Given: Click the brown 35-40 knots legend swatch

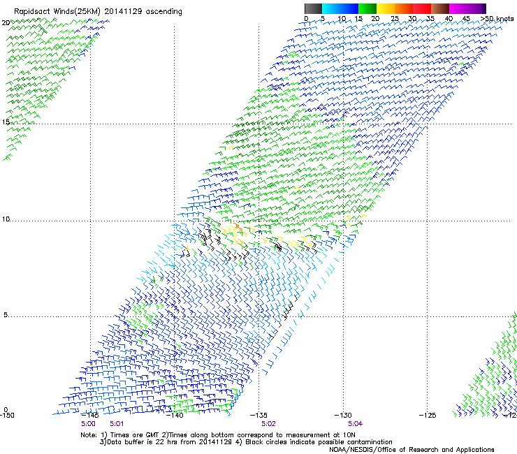Looking at the screenshot, I should [x=440, y=8].
